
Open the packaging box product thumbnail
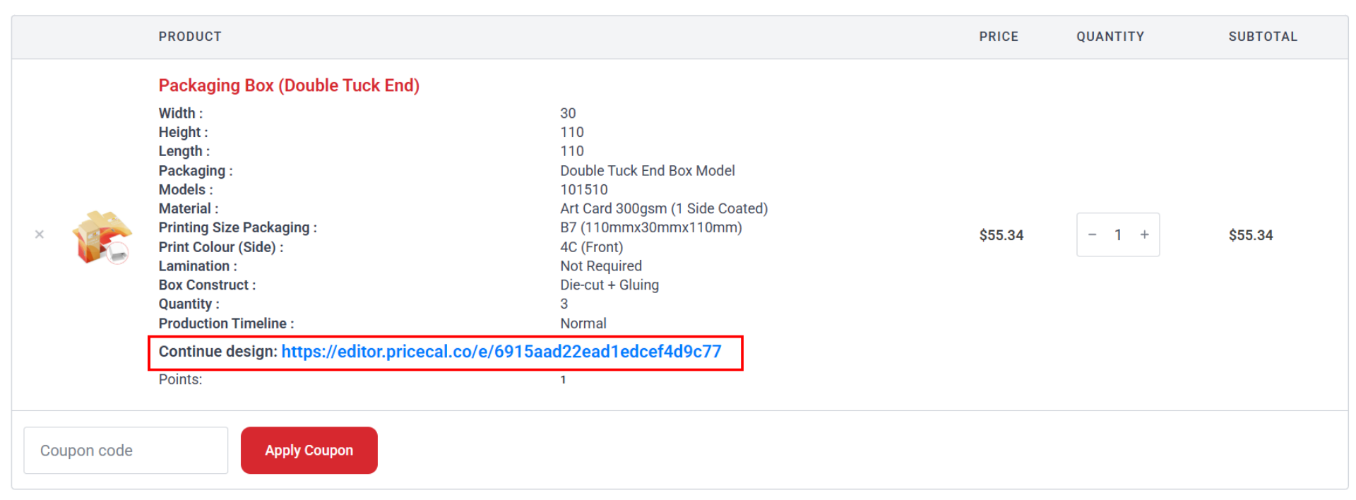coord(102,236)
